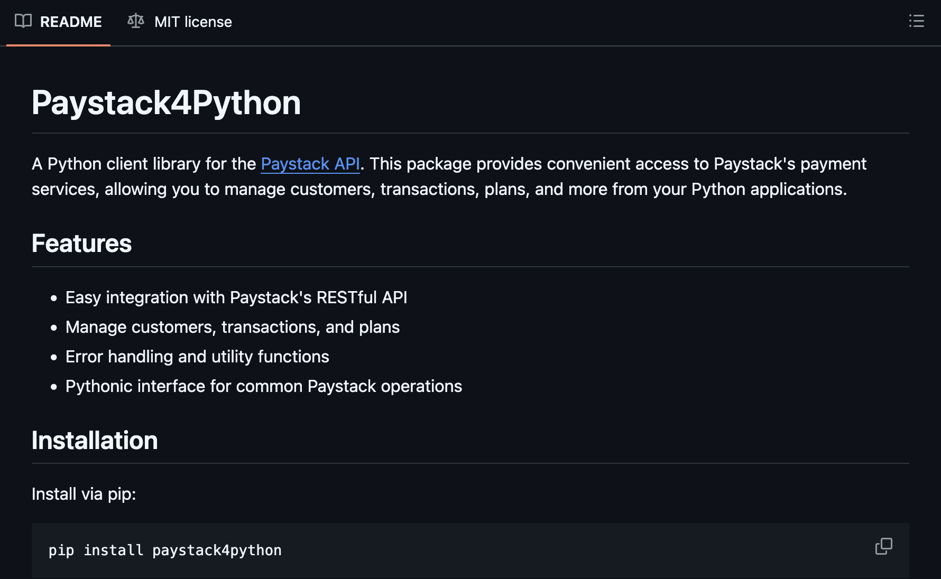This screenshot has height=579, width=941.
Task: Click the 'pip install paystack4python' code text
Action: [165, 550]
